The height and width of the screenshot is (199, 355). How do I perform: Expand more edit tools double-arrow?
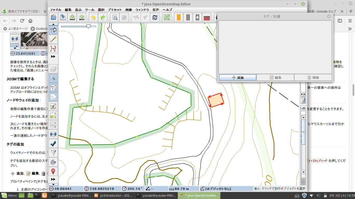(53, 56)
